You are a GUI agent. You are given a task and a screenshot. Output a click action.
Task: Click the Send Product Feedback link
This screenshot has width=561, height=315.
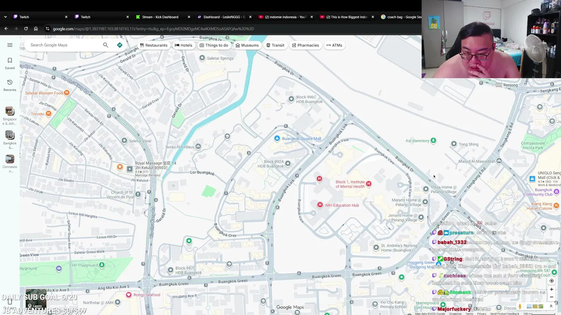pos(504,314)
